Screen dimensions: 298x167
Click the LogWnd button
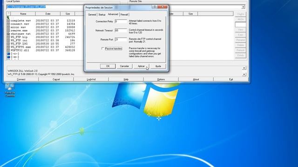click(x=91, y=79)
